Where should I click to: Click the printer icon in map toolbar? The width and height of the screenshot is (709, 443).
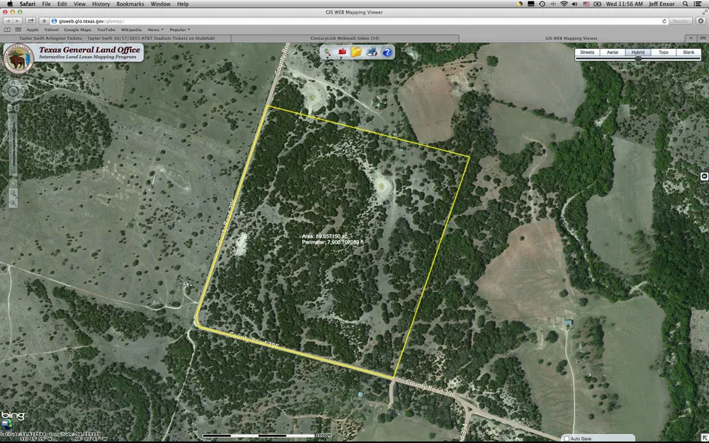pyautogui.click(x=372, y=52)
